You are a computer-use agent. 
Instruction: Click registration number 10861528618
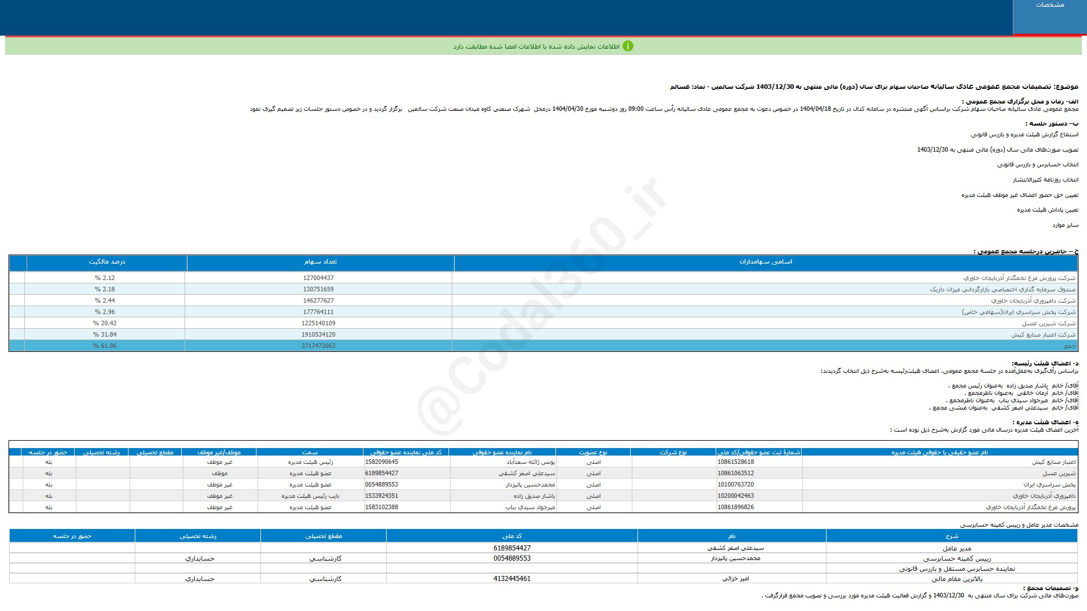736,462
